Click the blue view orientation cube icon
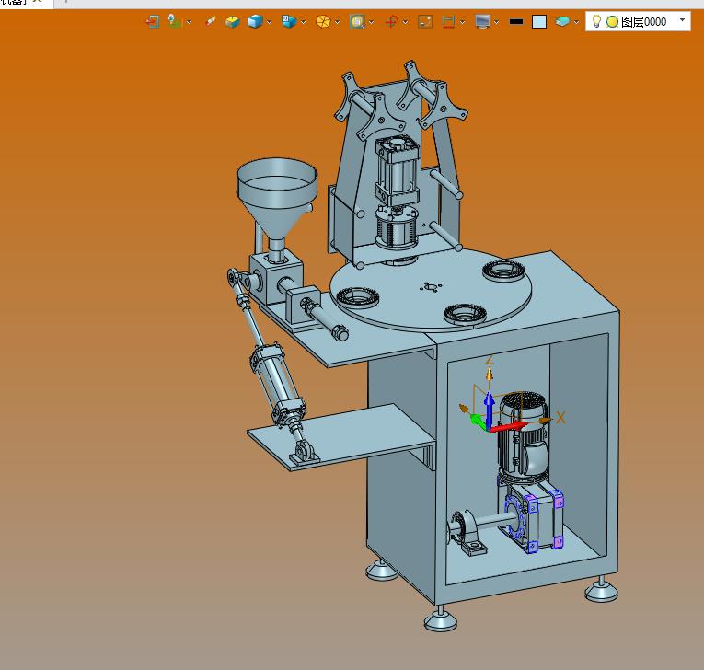 coord(289,21)
